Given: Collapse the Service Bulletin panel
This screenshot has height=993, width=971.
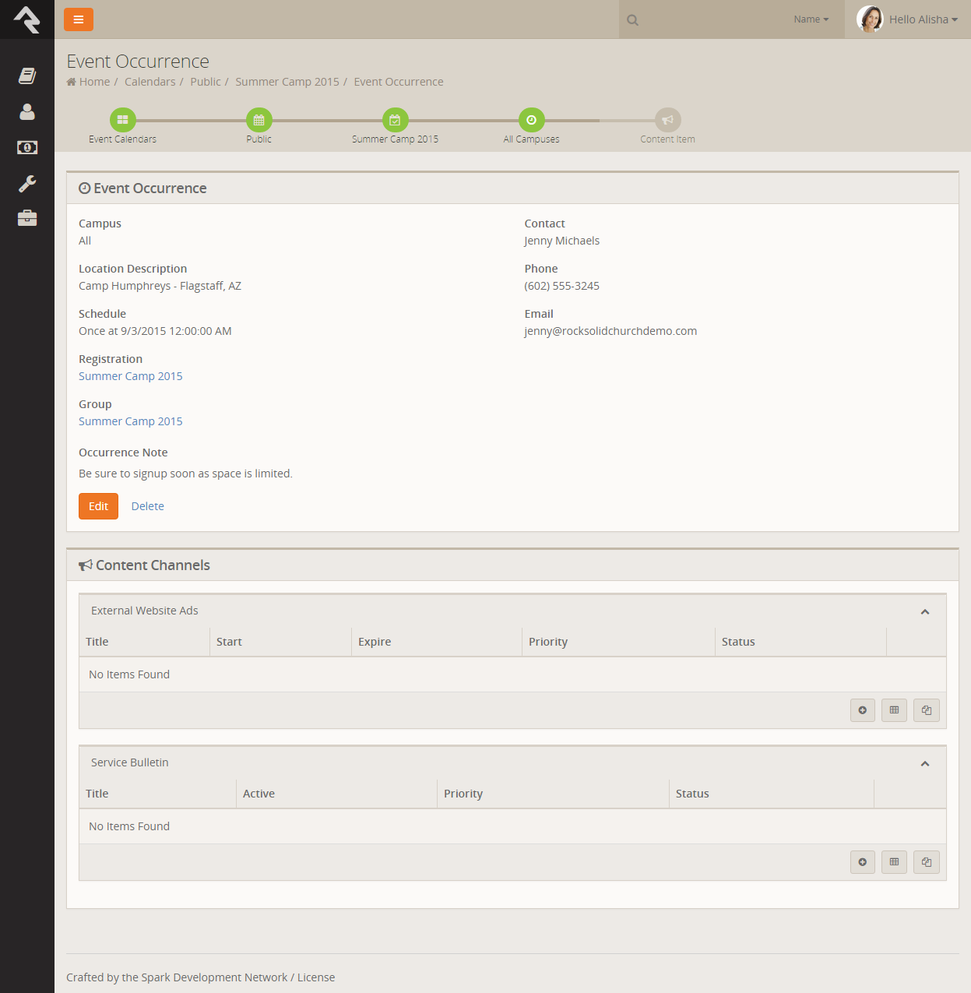Looking at the screenshot, I should click(924, 764).
